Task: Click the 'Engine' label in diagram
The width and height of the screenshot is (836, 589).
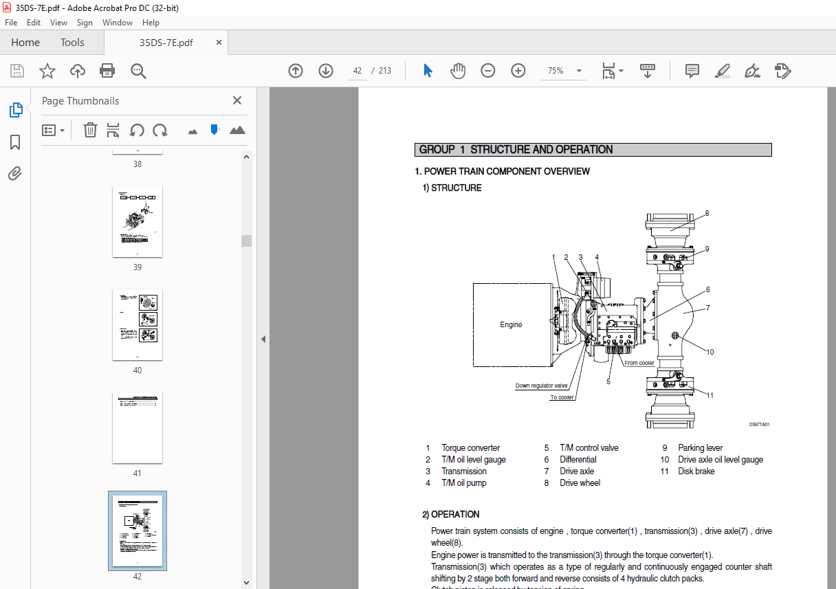Action: tap(511, 324)
